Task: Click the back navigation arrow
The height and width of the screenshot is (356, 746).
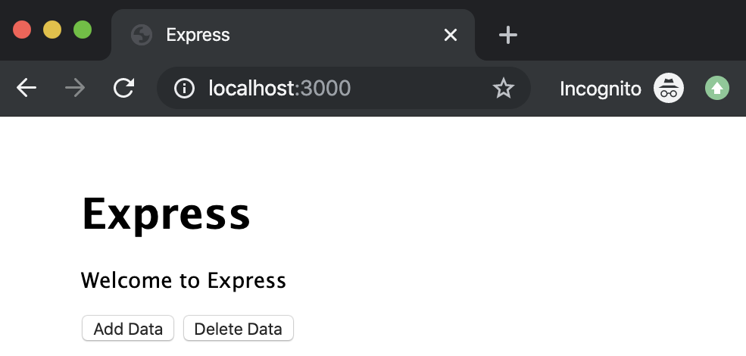Action: coord(27,89)
